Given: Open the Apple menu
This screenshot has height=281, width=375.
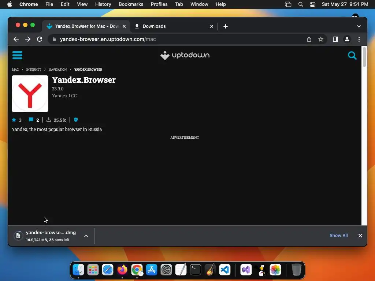Looking at the screenshot, I should tap(9, 4).
